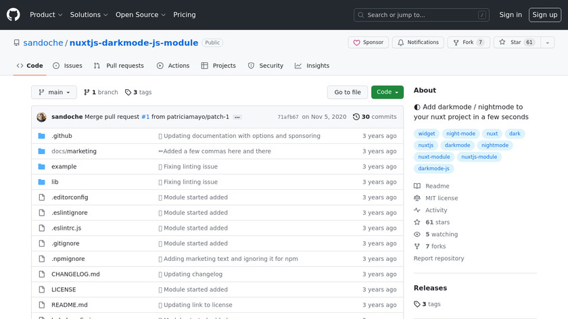Open the main branch dropdown
Image resolution: width=568 pixels, height=319 pixels.
tap(54, 92)
